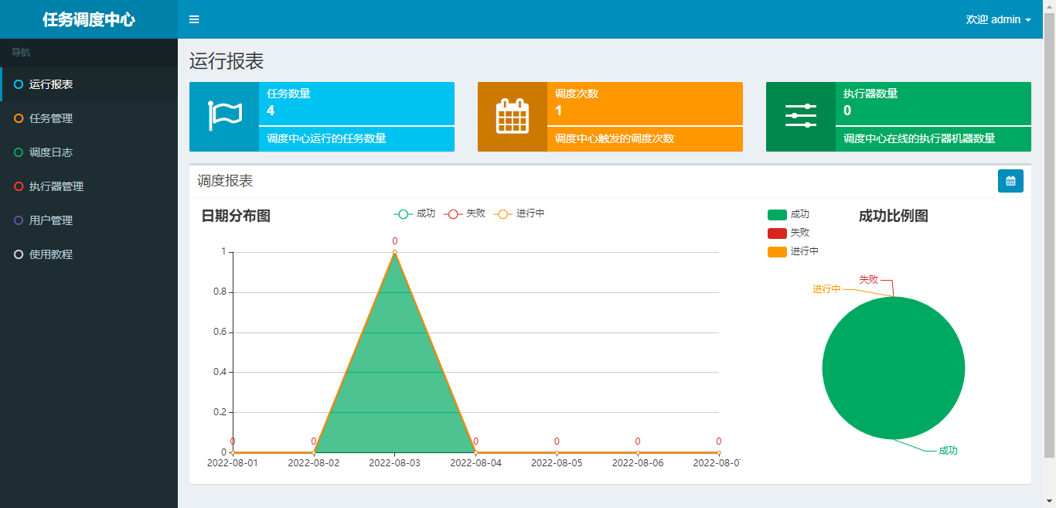Open the 欢迎 admin dropdown menu
This screenshot has height=508, width=1056.
(997, 19)
